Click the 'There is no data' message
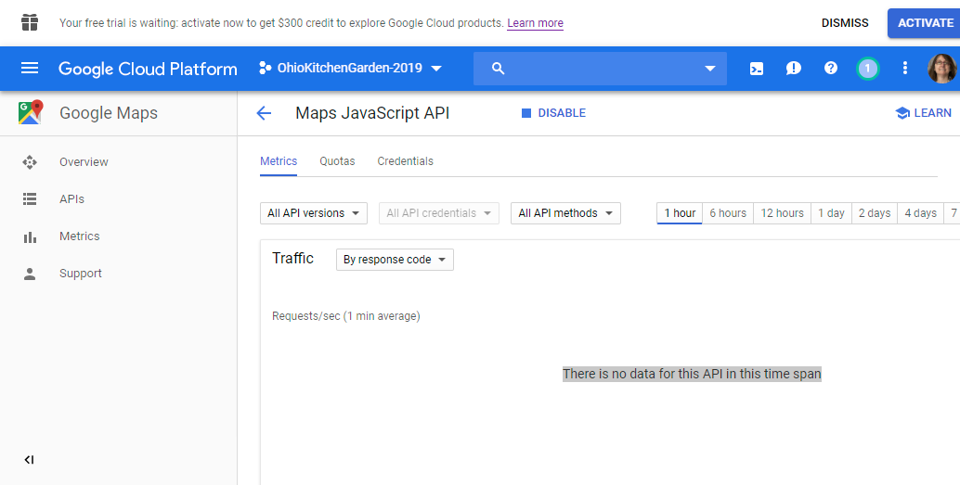 coord(692,374)
